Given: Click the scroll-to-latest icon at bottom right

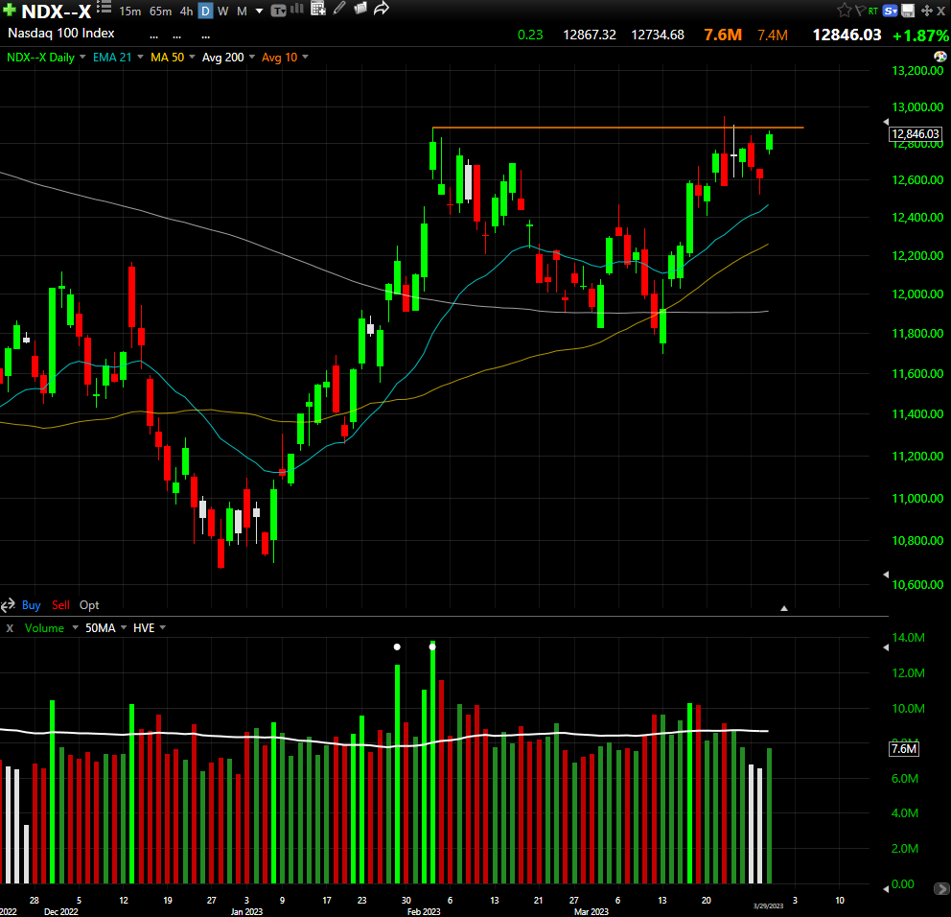Looking at the screenshot, I should [x=941, y=889].
